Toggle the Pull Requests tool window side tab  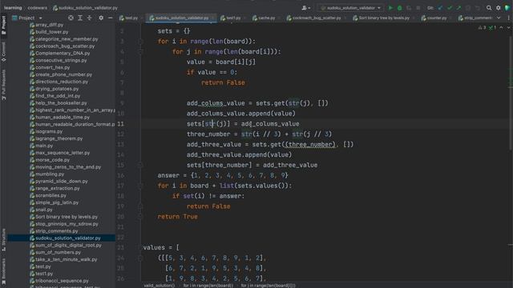tap(3, 84)
